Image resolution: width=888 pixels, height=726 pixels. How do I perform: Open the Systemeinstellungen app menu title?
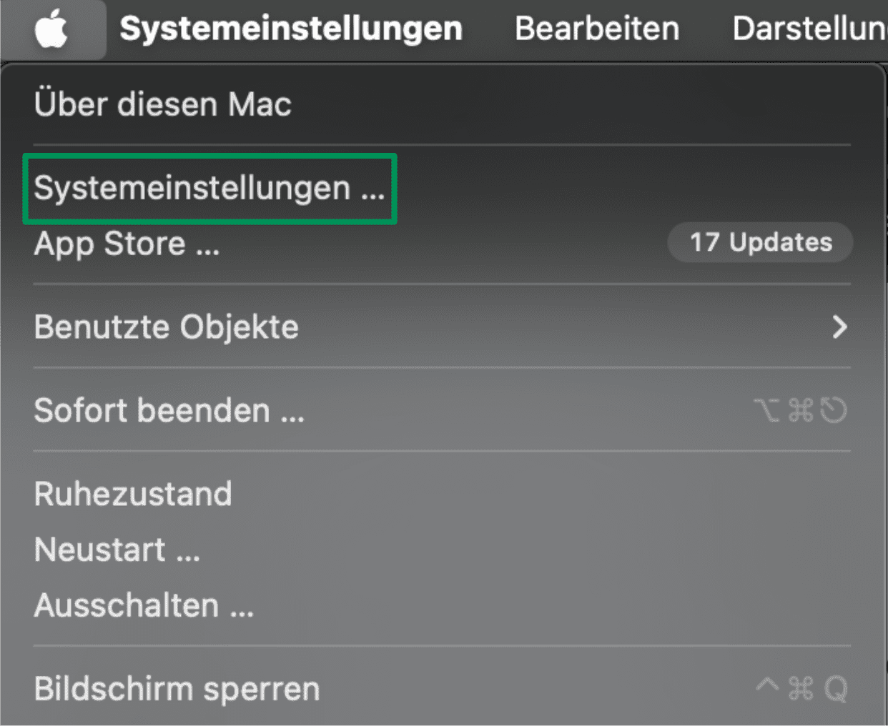pyautogui.click(x=290, y=29)
